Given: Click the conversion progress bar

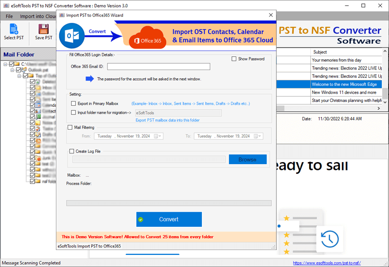Looking at the screenshot, I should pos(169,203).
